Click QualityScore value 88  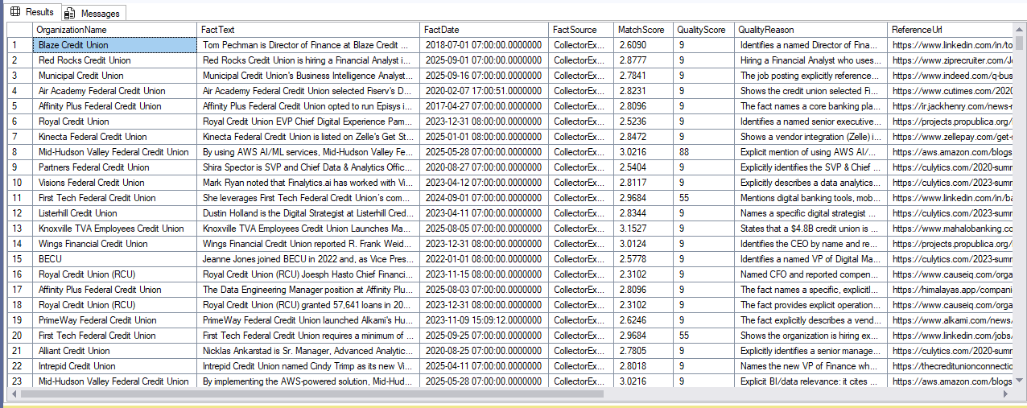pyautogui.click(x=704, y=152)
